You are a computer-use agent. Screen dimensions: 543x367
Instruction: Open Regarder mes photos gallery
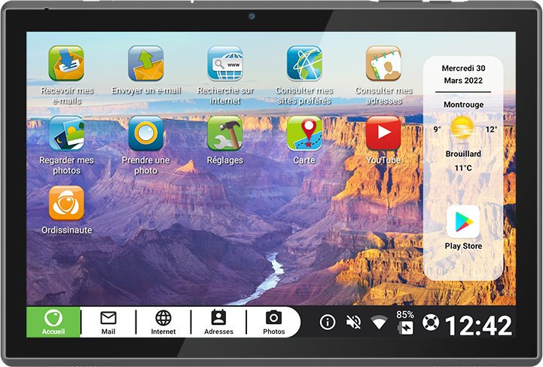pos(66,134)
